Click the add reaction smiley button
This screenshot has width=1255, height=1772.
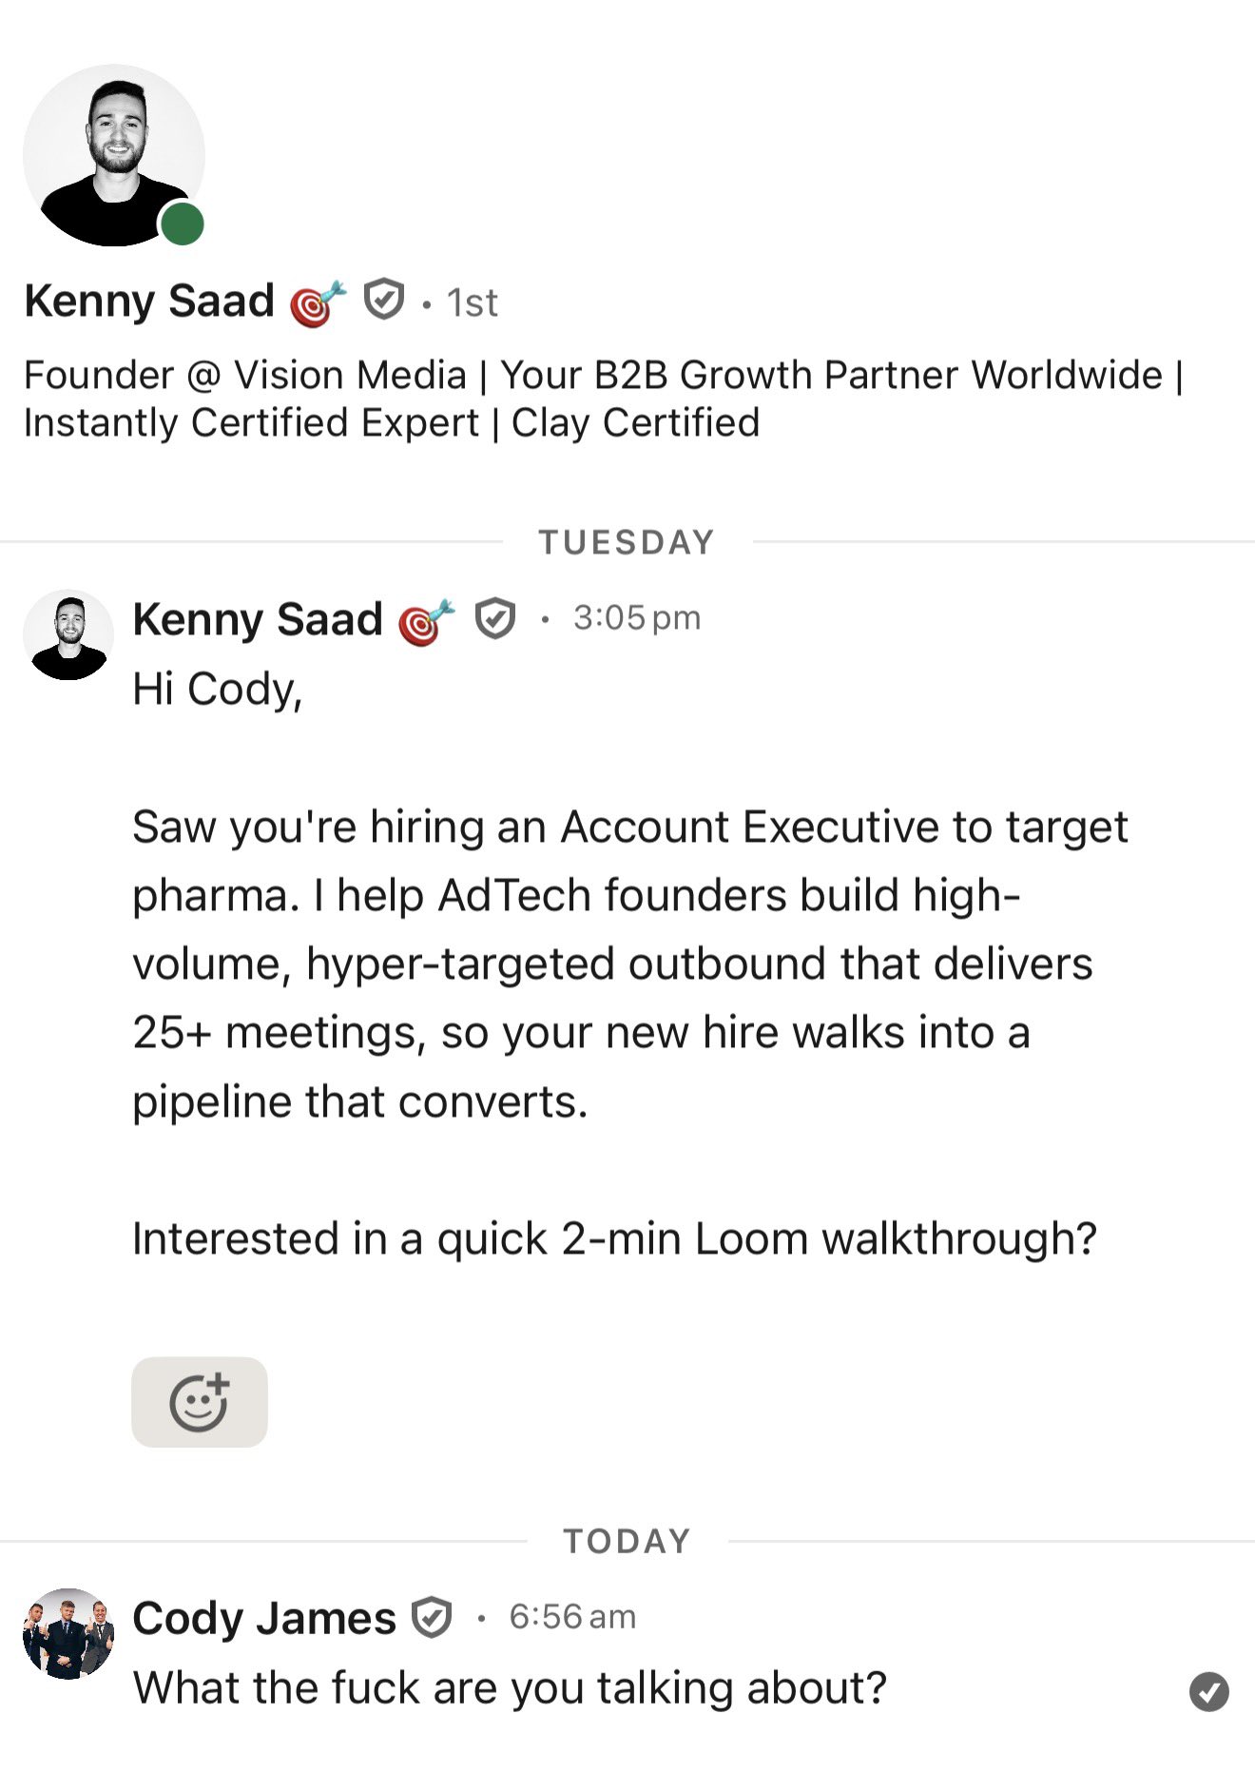pos(199,1402)
